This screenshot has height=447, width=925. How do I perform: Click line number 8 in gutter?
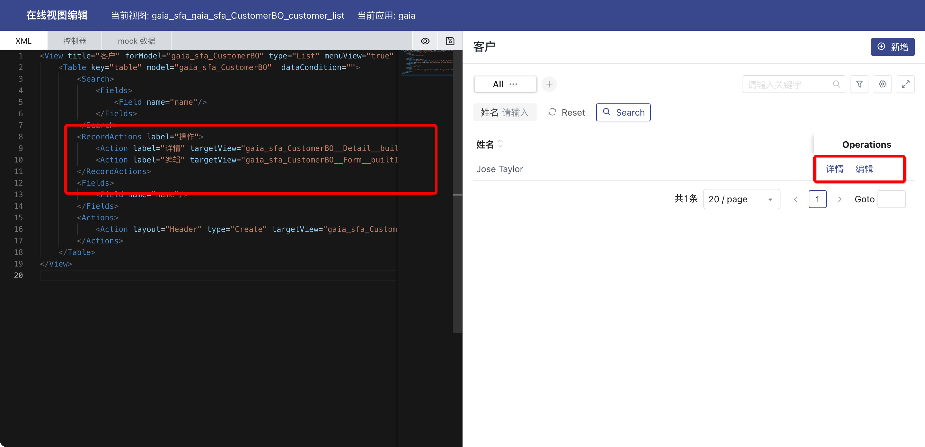[21, 137]
